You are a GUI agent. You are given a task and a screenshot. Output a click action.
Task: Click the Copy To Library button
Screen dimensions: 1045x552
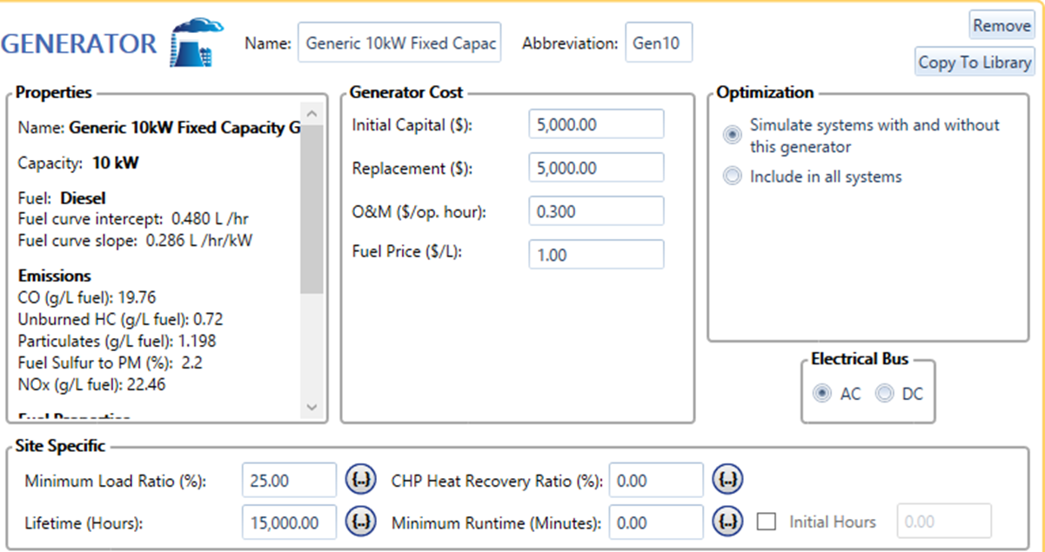[x=975, y=62]
